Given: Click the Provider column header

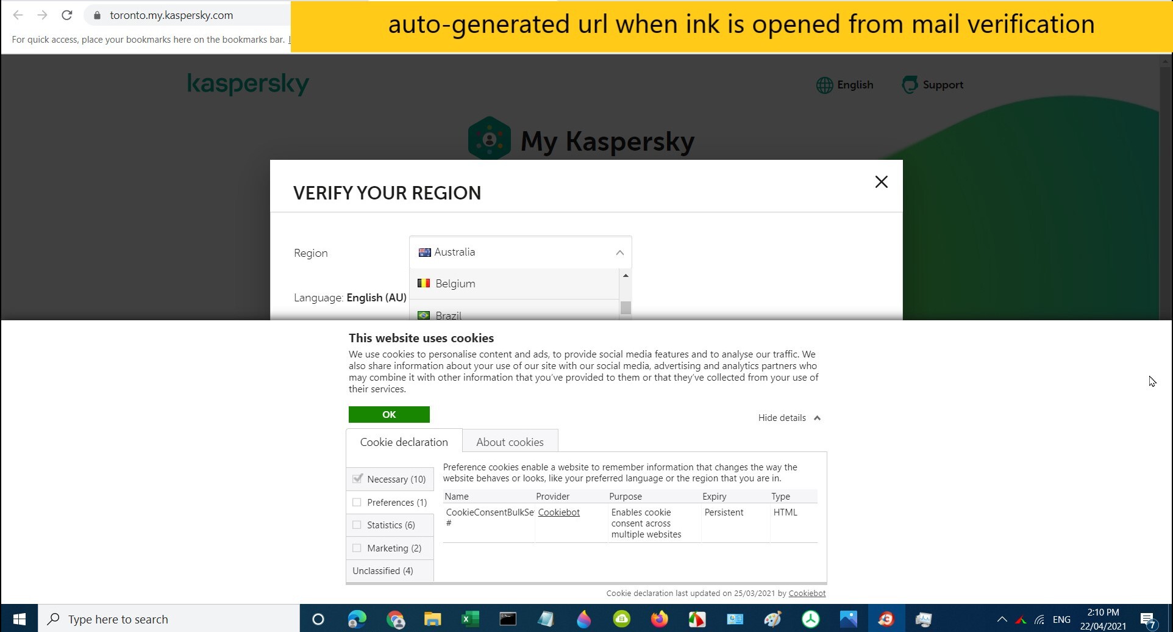Looking at the screenshot, I should pyautogui.click(x=552, y=497).
